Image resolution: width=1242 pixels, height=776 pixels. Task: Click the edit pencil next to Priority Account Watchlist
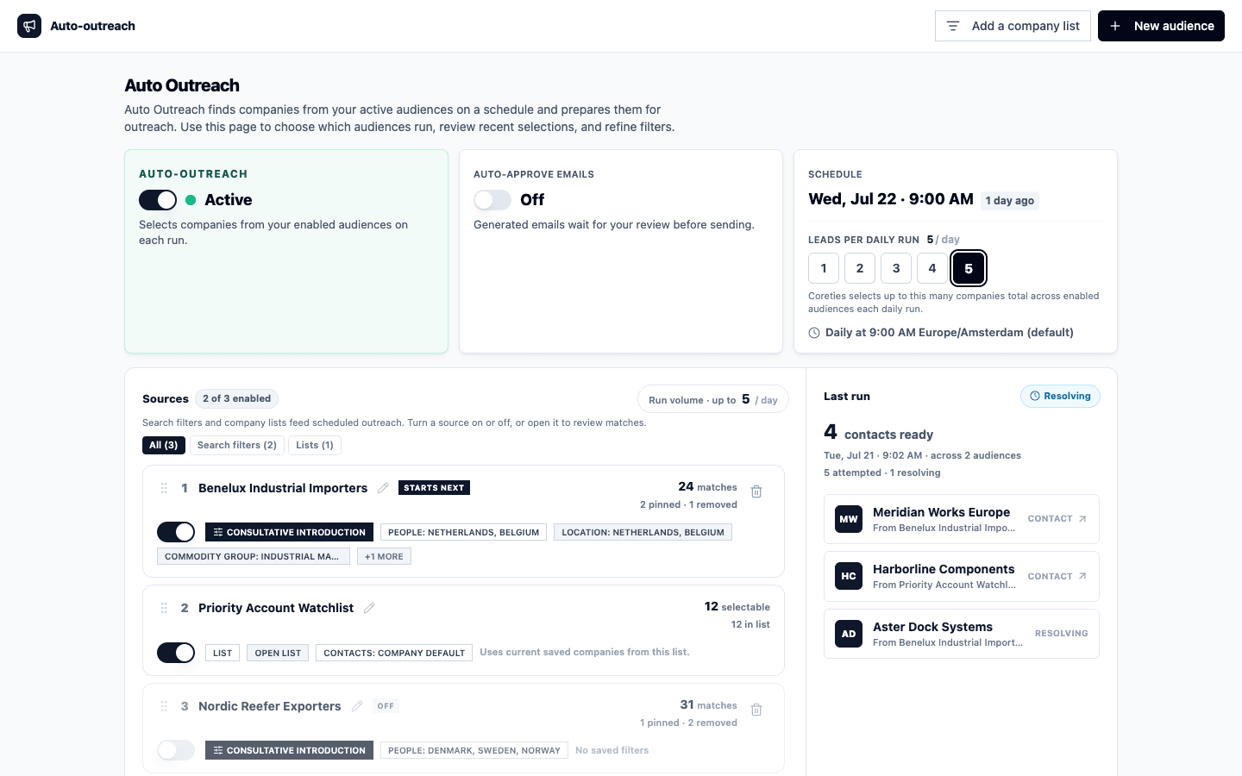click(x=369, y=608)
